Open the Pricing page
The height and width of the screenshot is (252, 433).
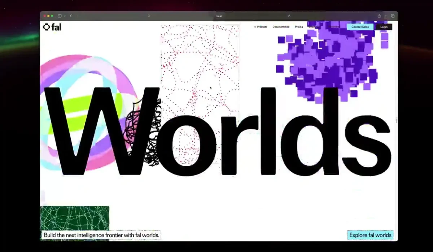click(299, 27)
